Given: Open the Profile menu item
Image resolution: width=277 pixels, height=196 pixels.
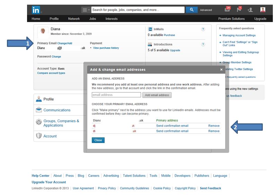Looking at the screenshot, I should (54, 19).
